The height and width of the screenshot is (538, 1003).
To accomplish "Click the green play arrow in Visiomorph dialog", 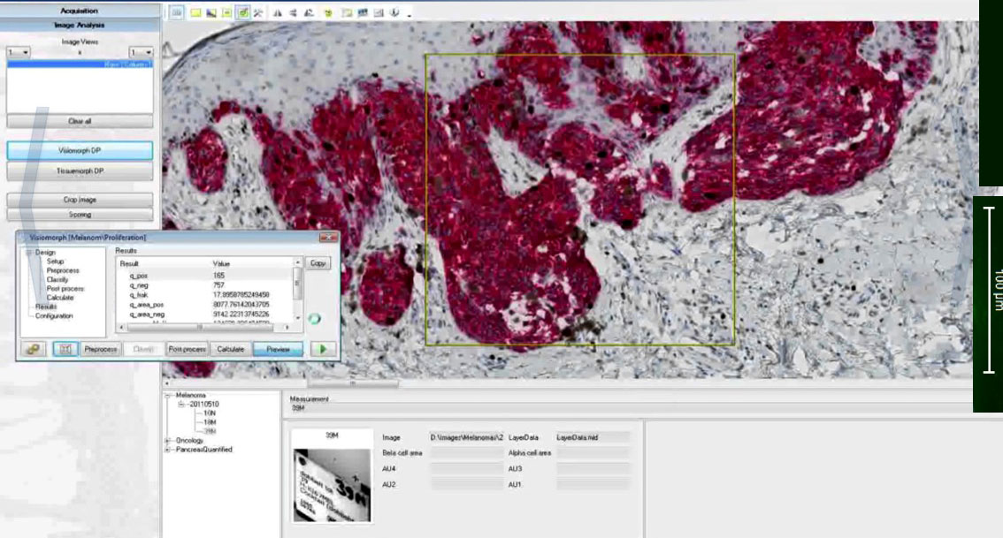I will pyautogui.click(x=323, y=349).
